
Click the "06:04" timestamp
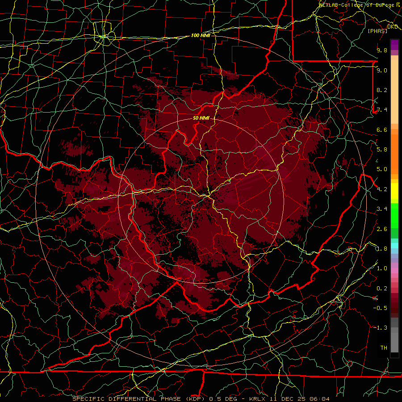click(x=319, y=399)
